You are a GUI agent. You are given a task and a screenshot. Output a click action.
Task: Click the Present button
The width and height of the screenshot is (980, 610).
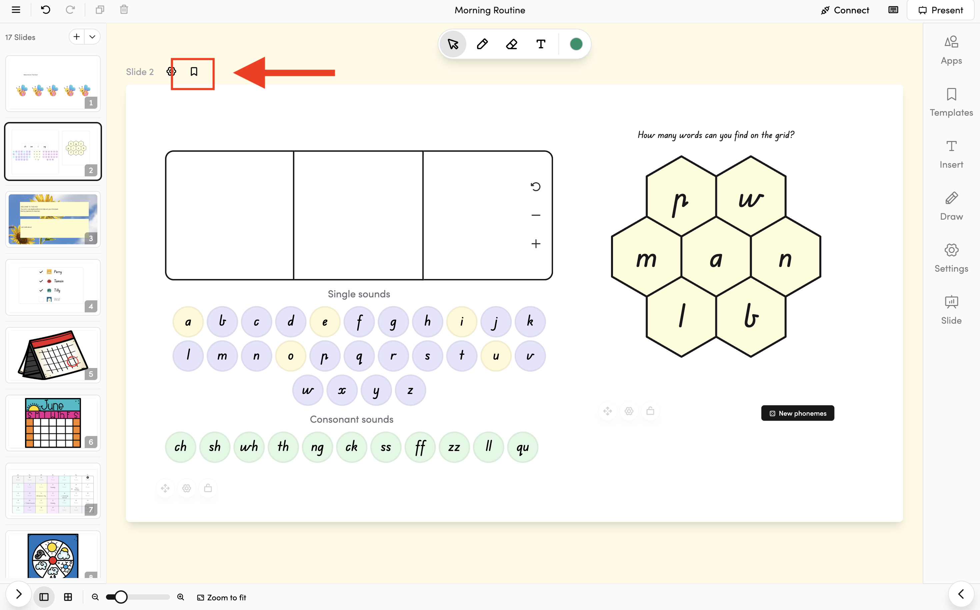tap(940, 10)
